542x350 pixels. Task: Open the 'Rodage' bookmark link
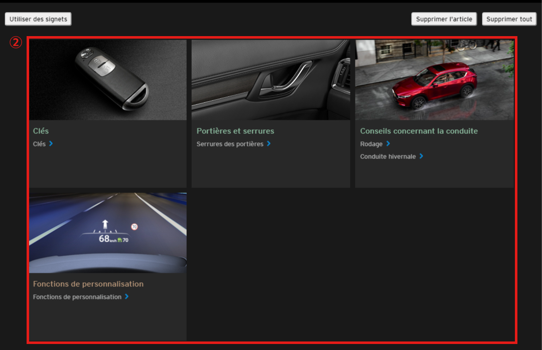pyautogui.click(x=371, y=144)
